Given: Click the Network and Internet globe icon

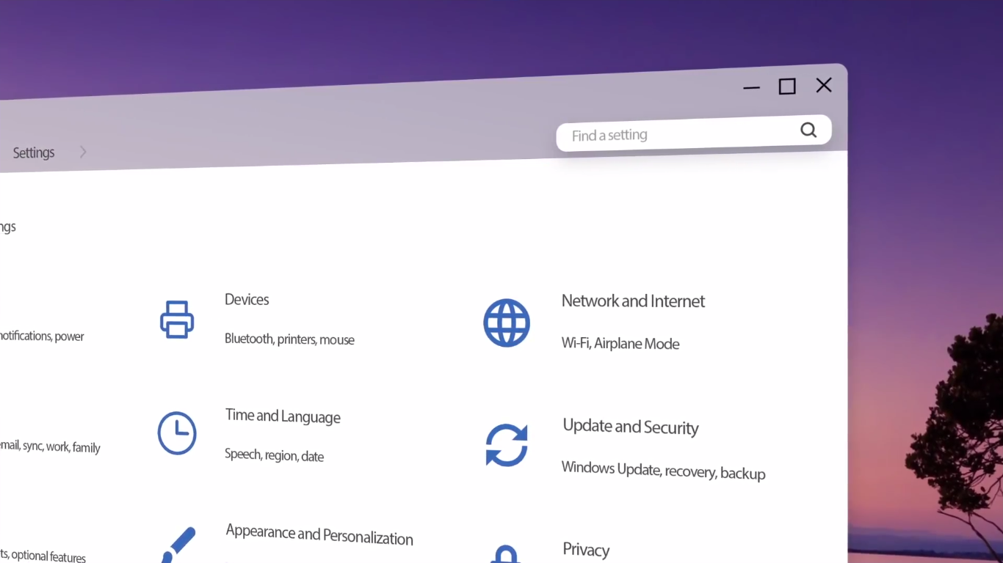Looking at the screenshot, I should (x=507, y=323).
